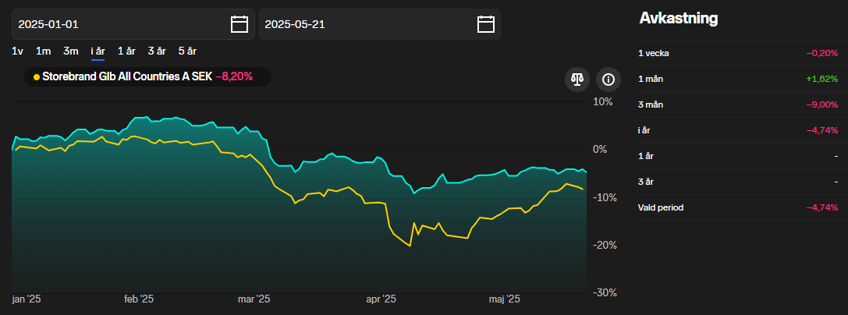
Task: Select the 'i år' period tab
Action: click(98, 51)
